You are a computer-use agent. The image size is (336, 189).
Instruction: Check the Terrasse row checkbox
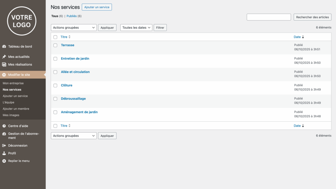pyautogui.click(x=55, y=45)
